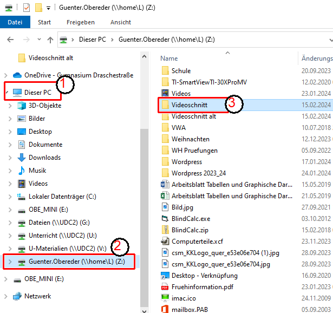Click the Back arrow navigation button
This screenshot has height=313, width=333.
[10, 40]
